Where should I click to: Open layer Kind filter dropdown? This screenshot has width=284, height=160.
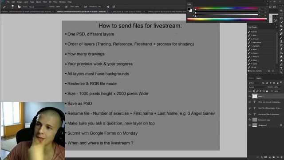[254, 83]
